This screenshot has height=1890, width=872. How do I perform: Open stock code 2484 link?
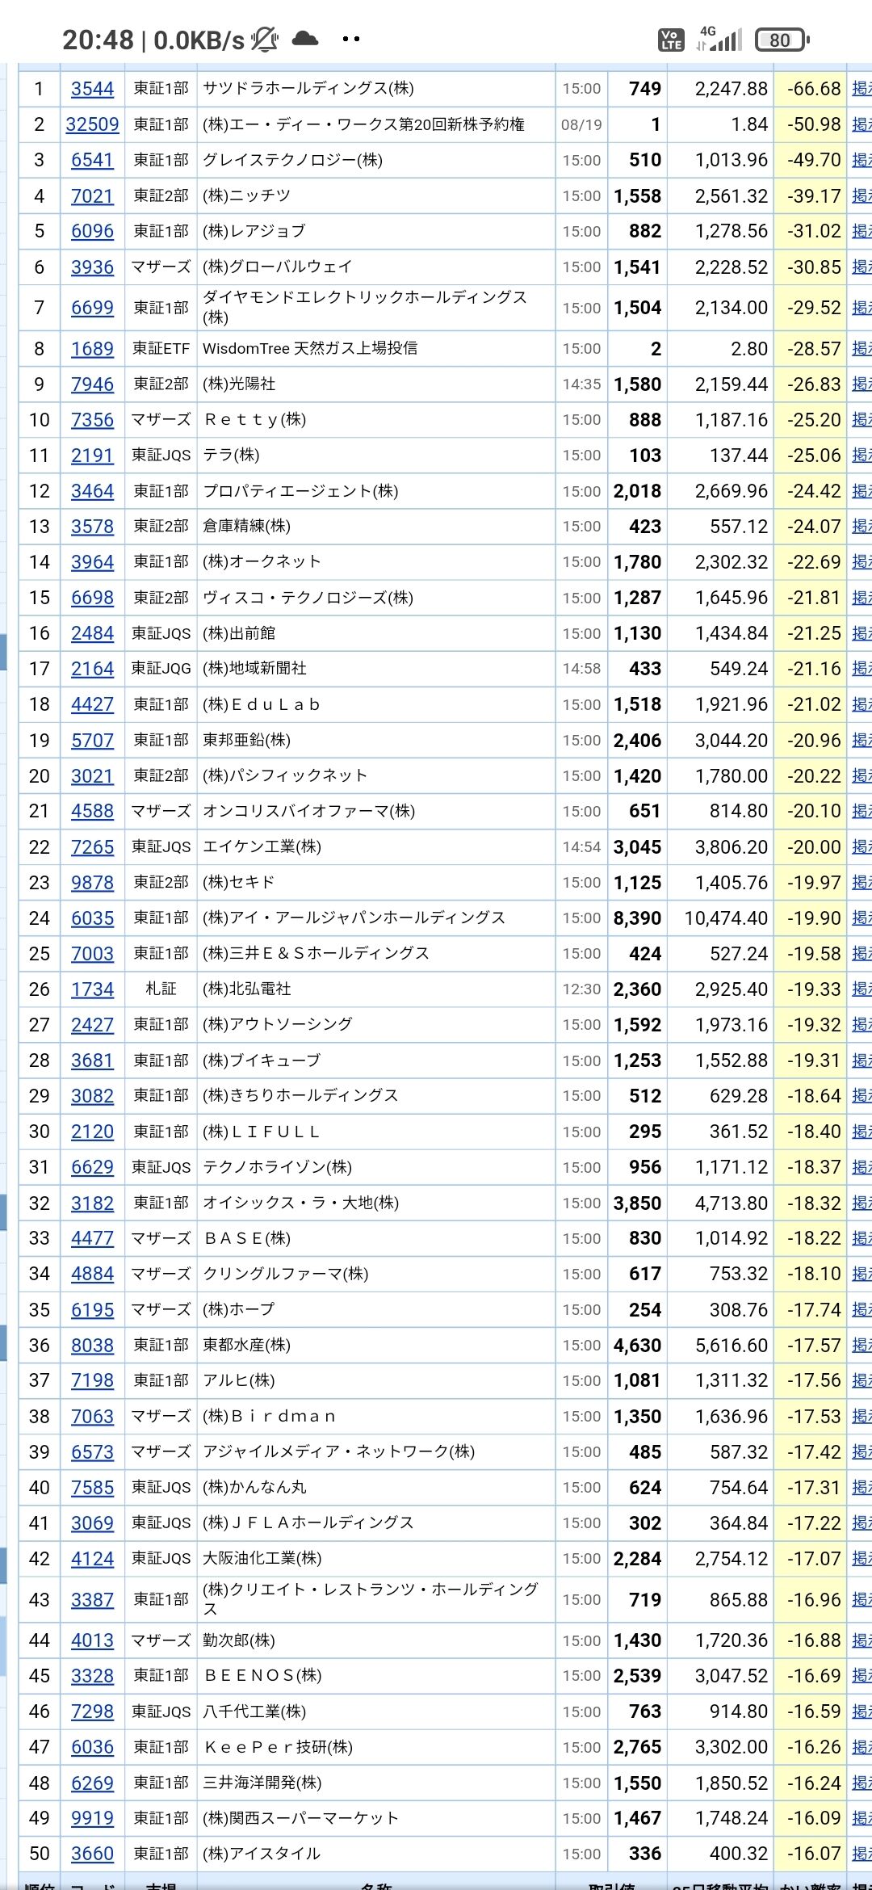[x=92, y=633]
